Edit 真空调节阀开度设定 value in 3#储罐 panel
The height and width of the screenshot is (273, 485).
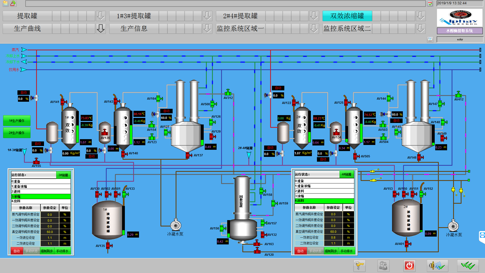(x=50, y=232)
